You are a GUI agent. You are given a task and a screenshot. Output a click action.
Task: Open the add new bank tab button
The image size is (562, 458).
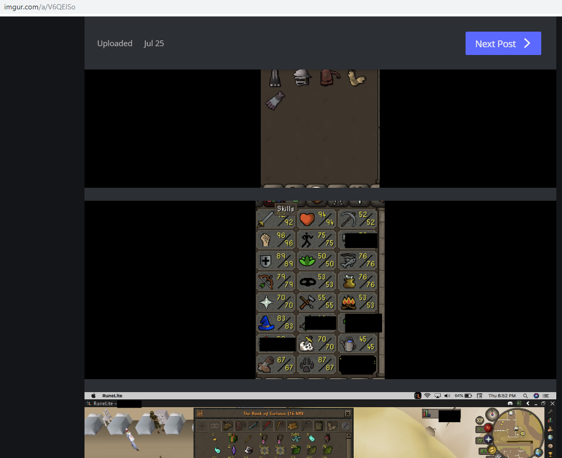click(202, 426)
